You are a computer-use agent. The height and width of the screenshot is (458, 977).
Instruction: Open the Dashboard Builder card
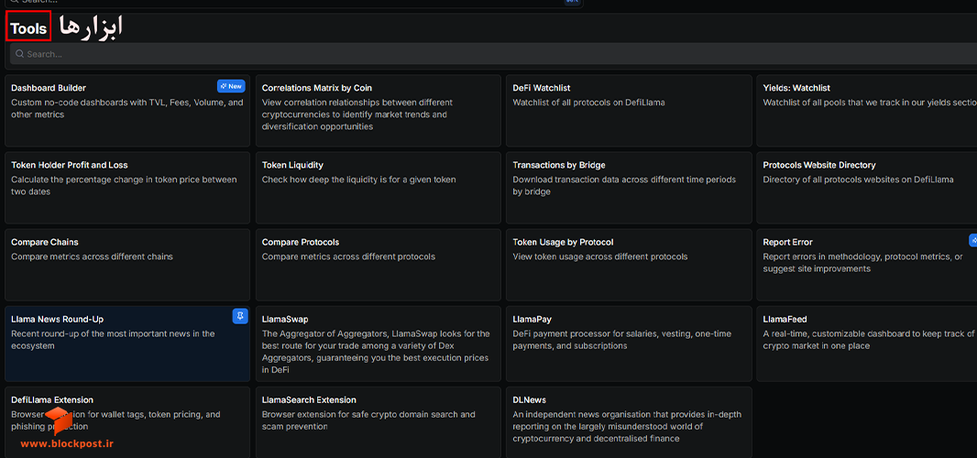click(127, 111)
